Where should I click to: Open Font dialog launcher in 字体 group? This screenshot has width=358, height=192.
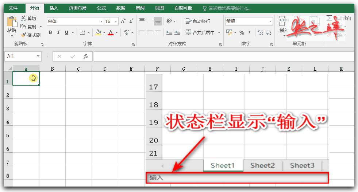133,45
